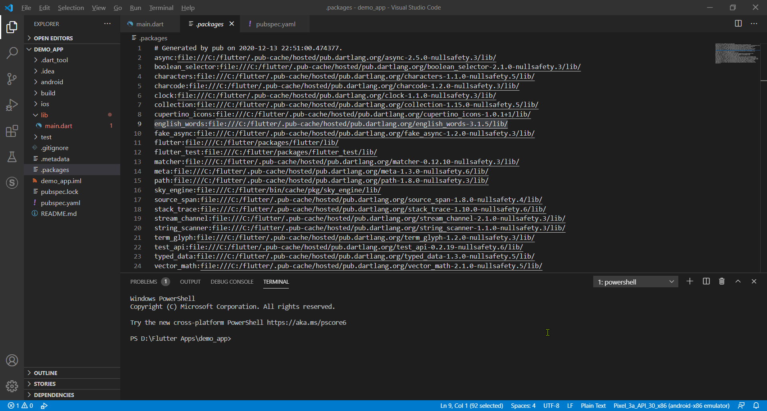
Task: Create a new terminal with plus icon
Action: pyautogui.click(x=690, y=281)
